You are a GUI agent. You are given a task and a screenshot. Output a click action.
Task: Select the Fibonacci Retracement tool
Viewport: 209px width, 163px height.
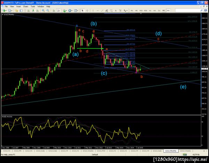[x=111, y=10]
